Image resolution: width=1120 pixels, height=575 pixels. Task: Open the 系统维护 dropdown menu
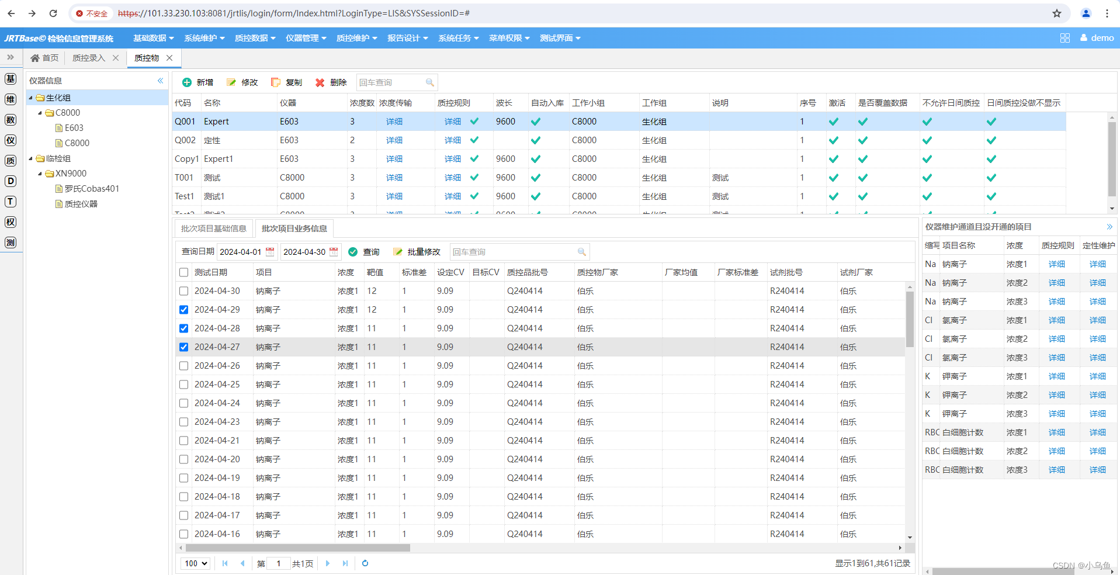[x=204, y=38]
